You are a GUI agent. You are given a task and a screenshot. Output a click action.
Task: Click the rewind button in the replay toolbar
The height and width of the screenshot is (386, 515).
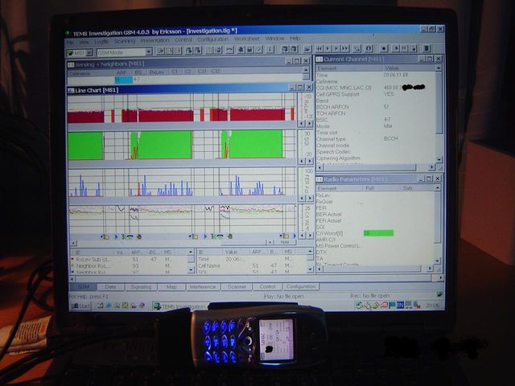319,48
